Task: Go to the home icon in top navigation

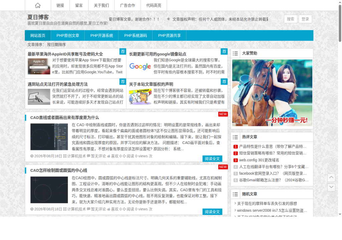Action: point(38,5)
